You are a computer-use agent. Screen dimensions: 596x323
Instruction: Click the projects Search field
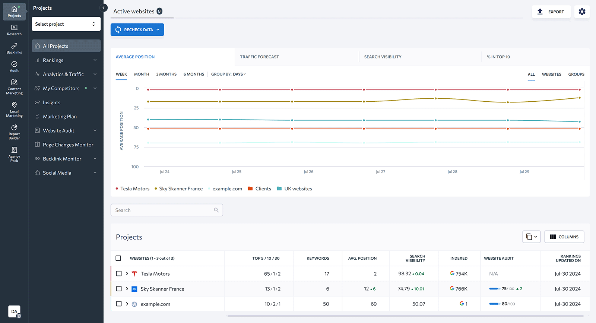click(x=167, y=210)
